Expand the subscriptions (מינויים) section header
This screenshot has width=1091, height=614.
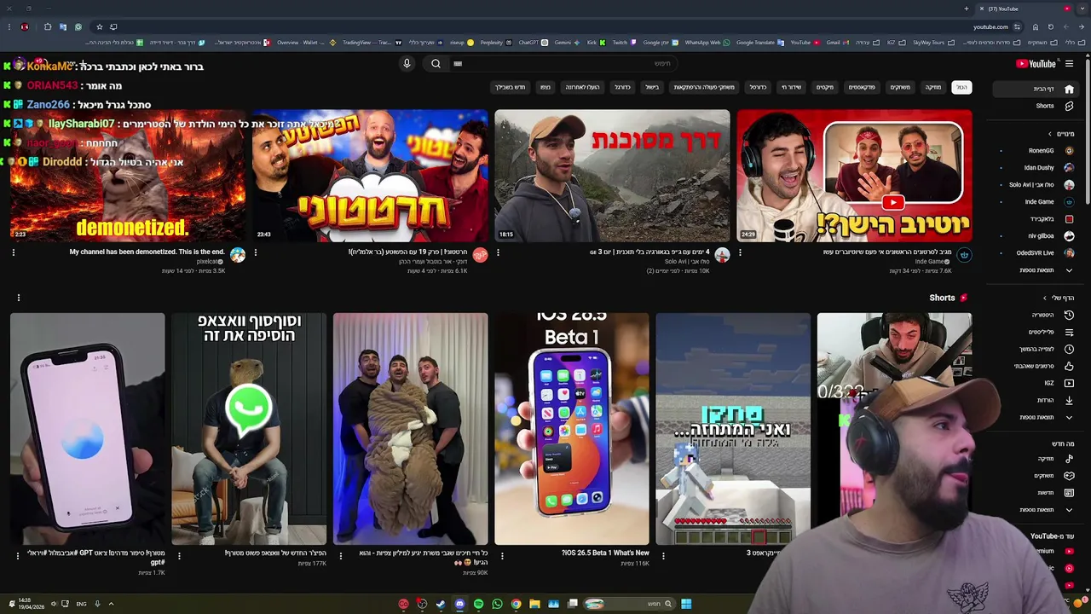[1060, 134]
